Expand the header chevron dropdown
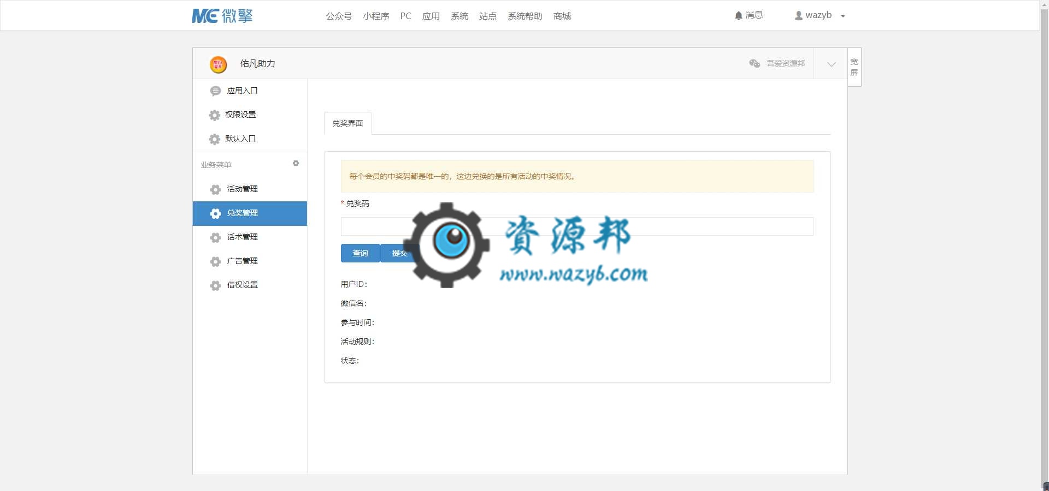 coord(831,64)
